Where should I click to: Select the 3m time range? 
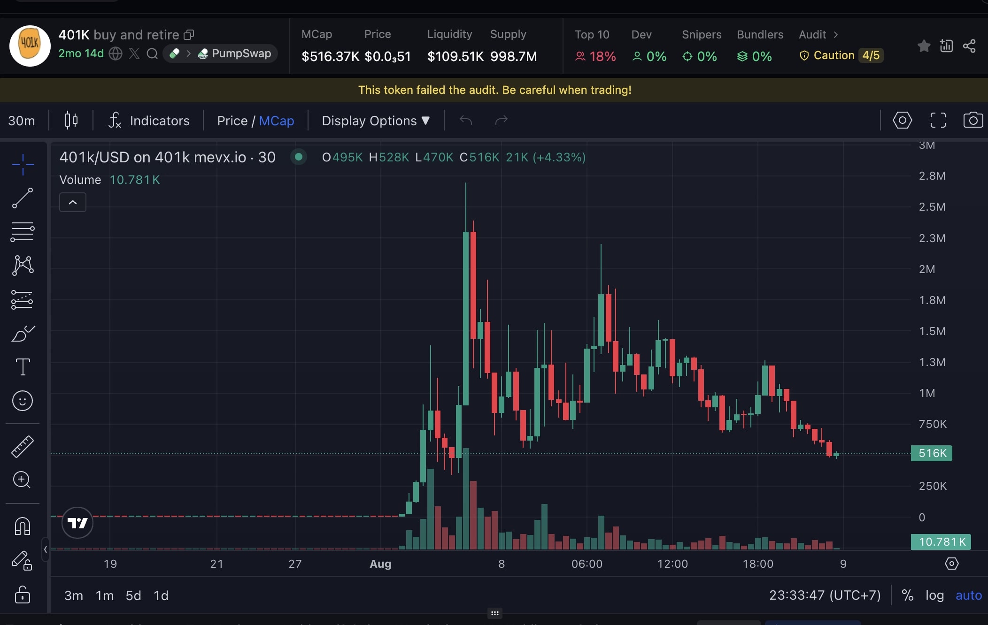point(74,595)
